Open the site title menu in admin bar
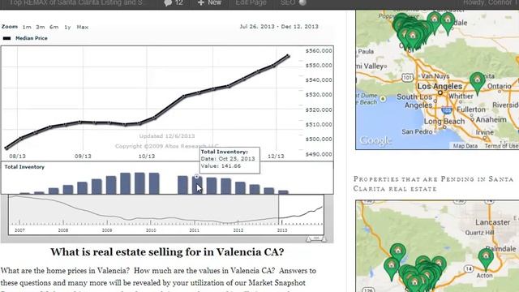Screen dimensions: 519x292 click(75, 2)
